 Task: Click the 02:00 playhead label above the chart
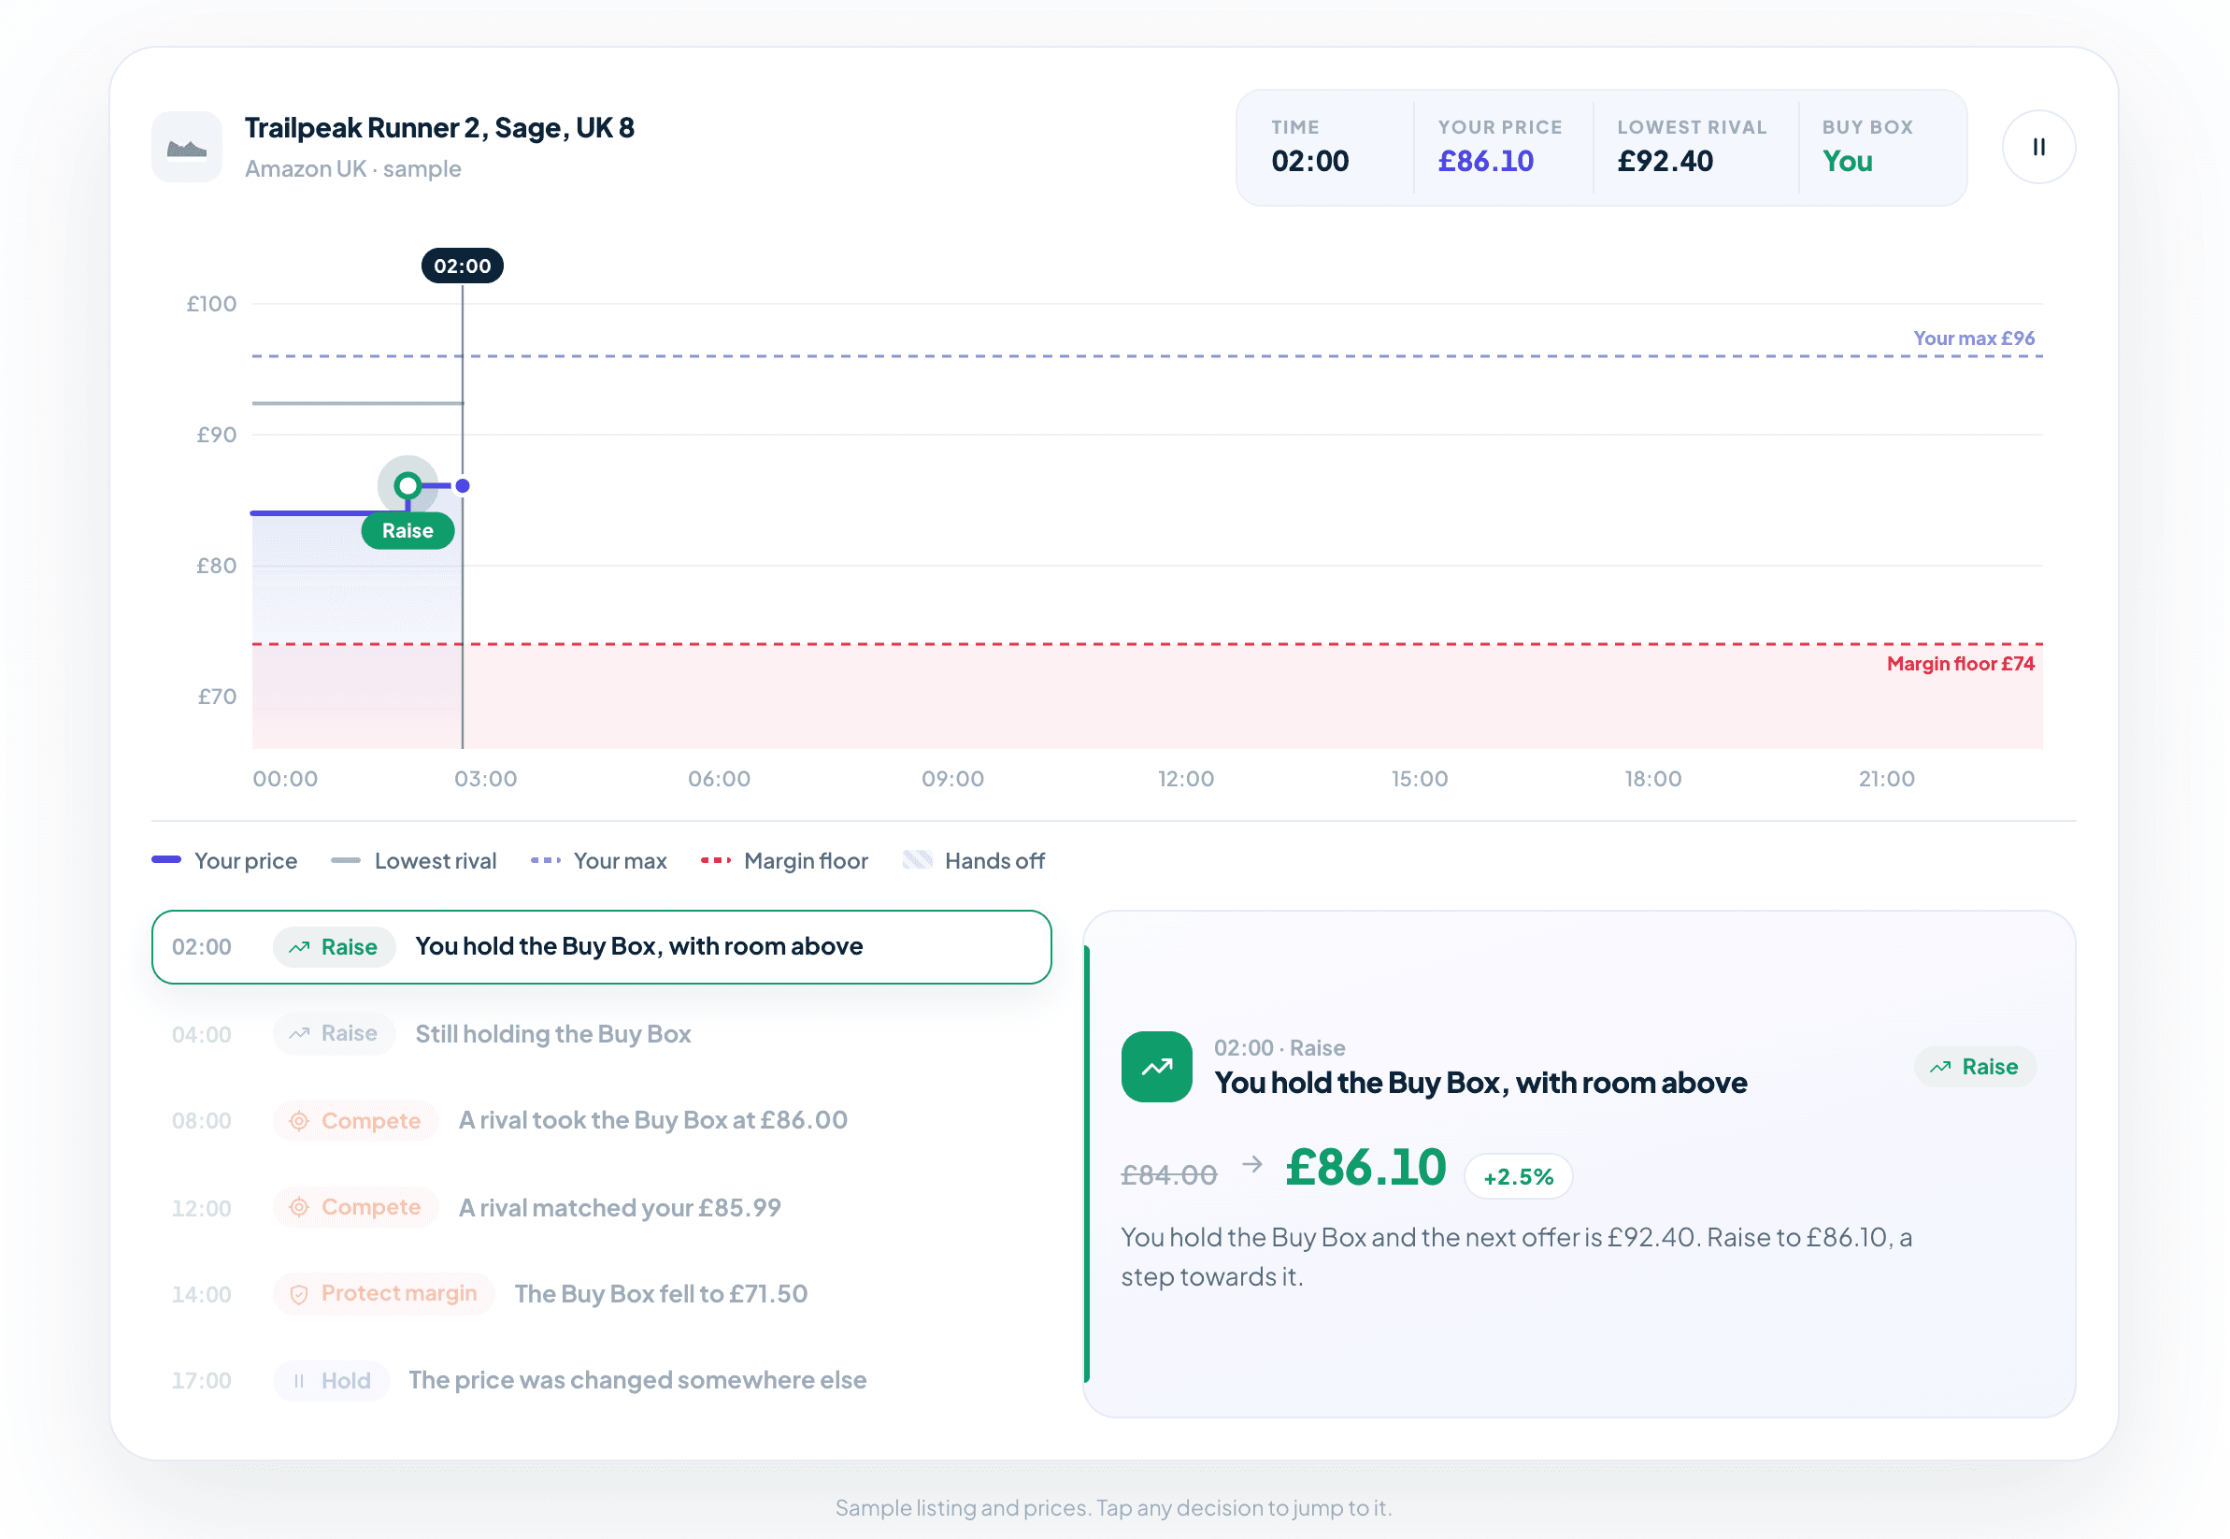pos(463,266)
